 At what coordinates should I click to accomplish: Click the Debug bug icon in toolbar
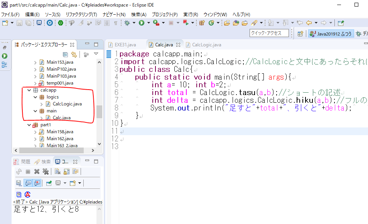(x=127, y=23)
